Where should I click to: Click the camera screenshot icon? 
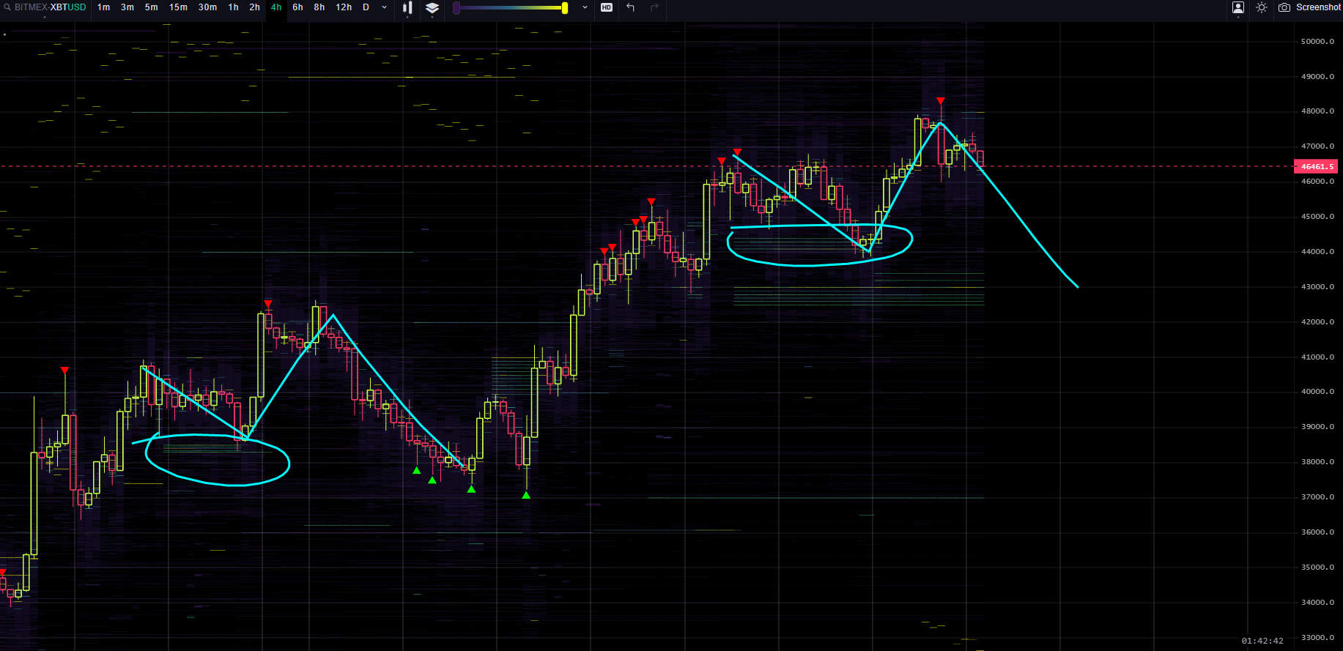pos(1284,7)
